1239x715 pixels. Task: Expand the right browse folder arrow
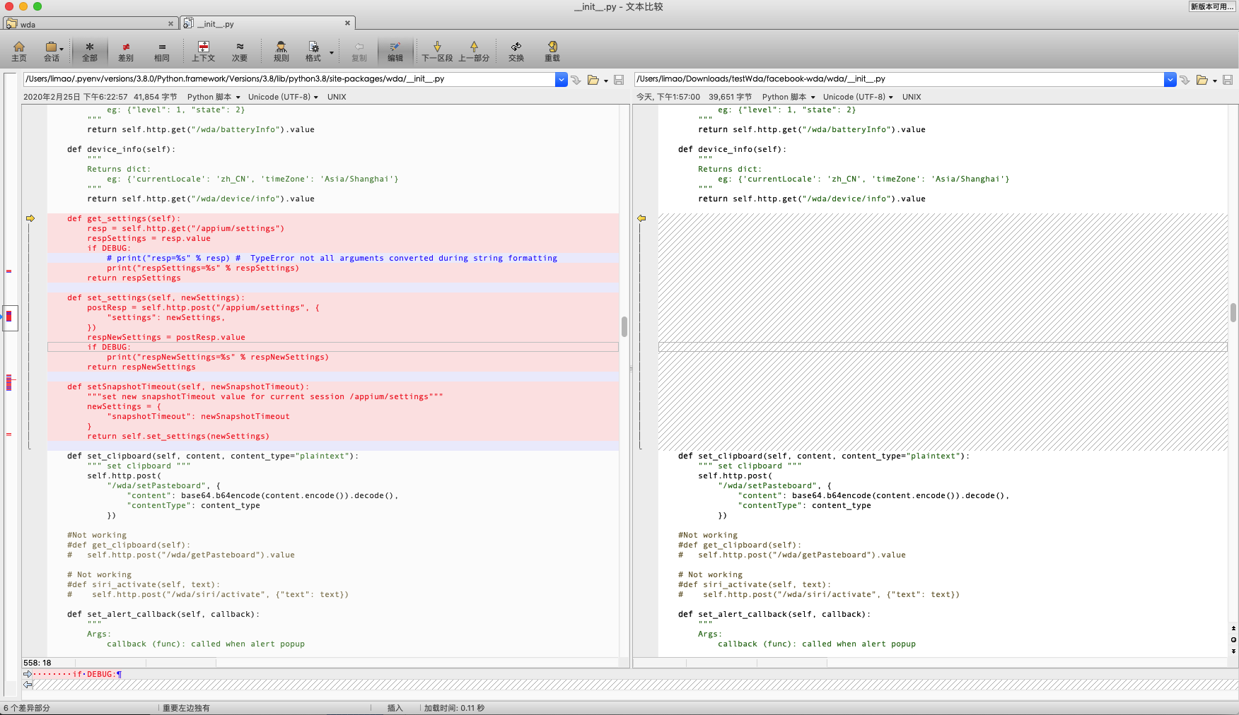(x=1215, y=81)
